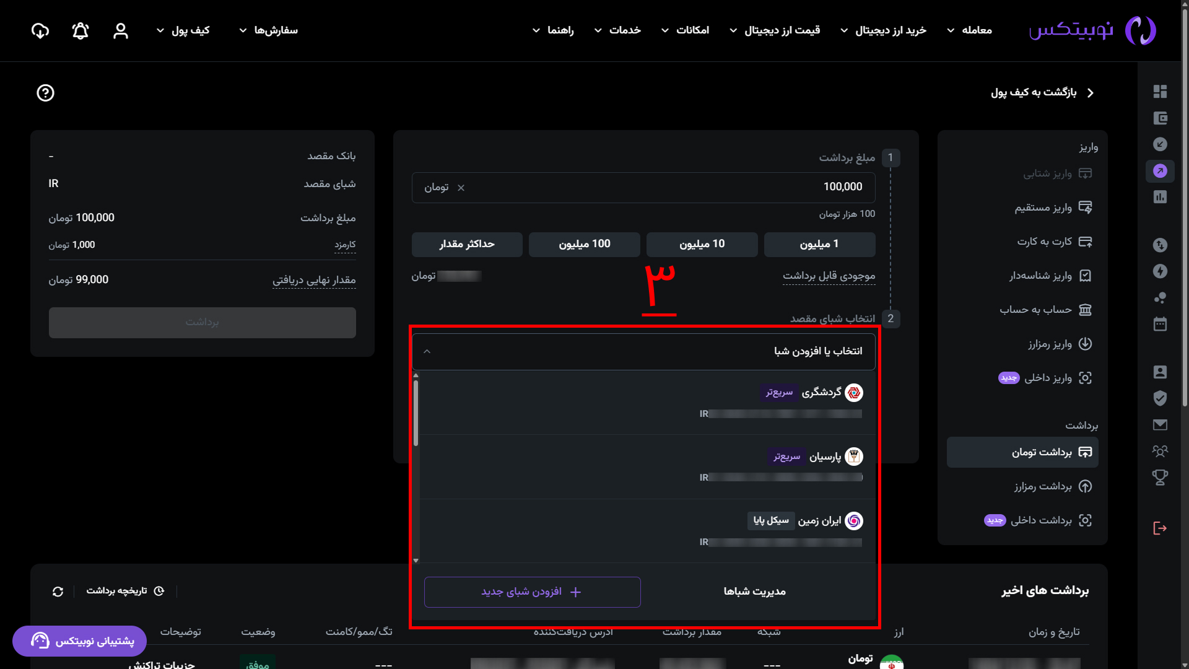Click the logout icon in sidebar
The width and height of the screenshot is (1189, 669).
tap(1160, 528)
